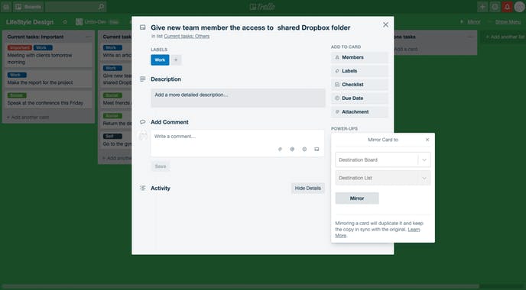526x290 pixels.
Task: Click the plus button to add a label
Action: click(176, 60)
